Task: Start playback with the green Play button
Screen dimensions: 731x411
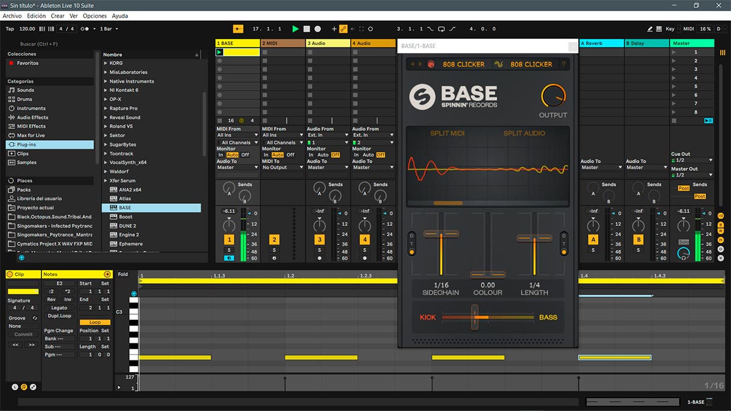Action: point(295,29)
